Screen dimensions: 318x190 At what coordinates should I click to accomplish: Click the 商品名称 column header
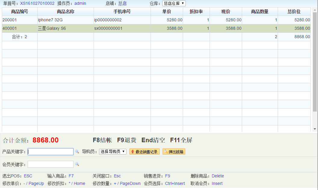point(65,12)
